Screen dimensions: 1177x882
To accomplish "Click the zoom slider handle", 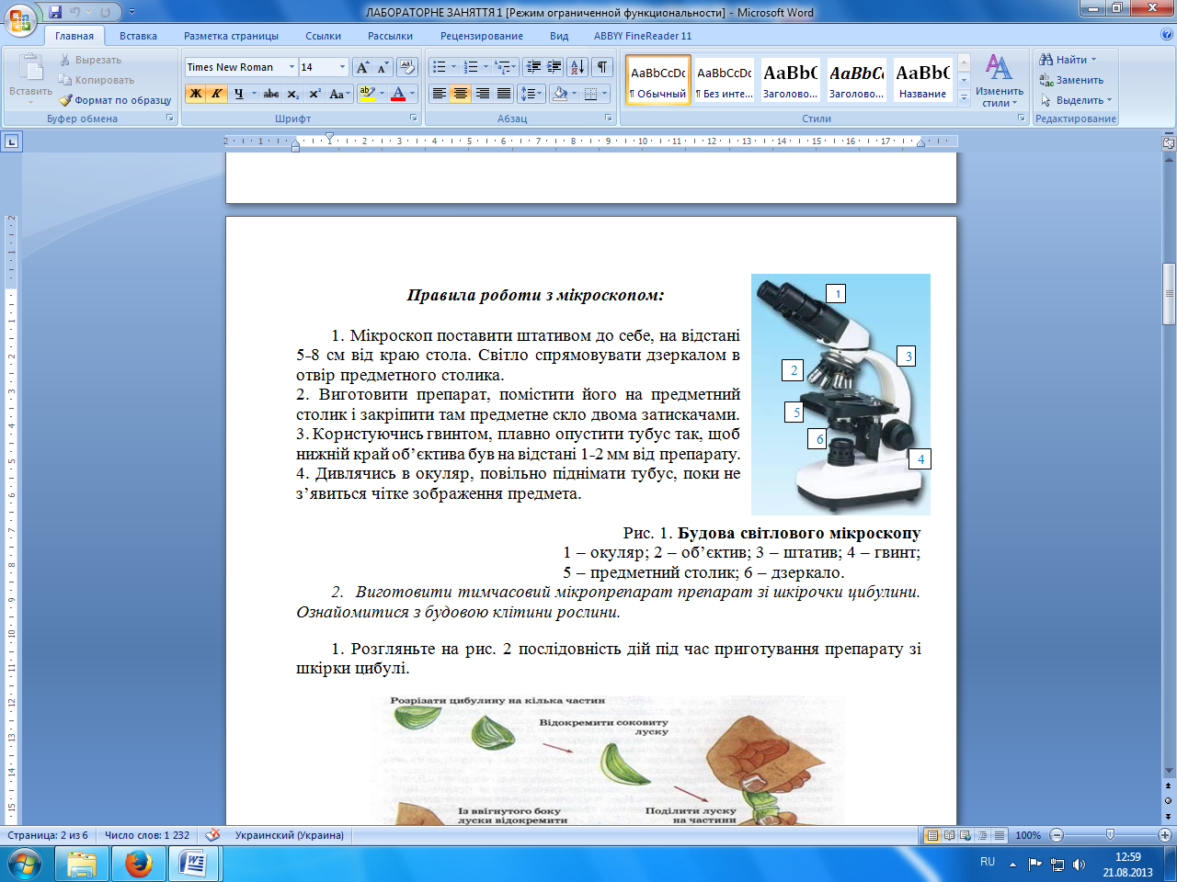I will (1110, 835).
